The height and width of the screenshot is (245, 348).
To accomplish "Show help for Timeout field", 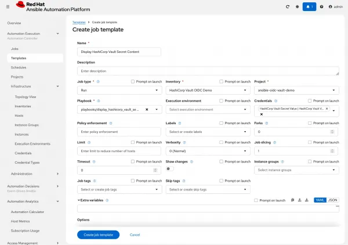I will coord(94,162).
